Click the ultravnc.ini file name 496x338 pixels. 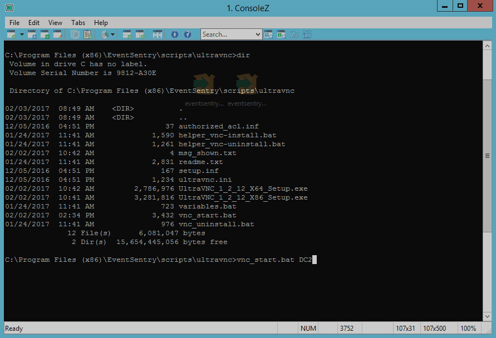(205, 180)
